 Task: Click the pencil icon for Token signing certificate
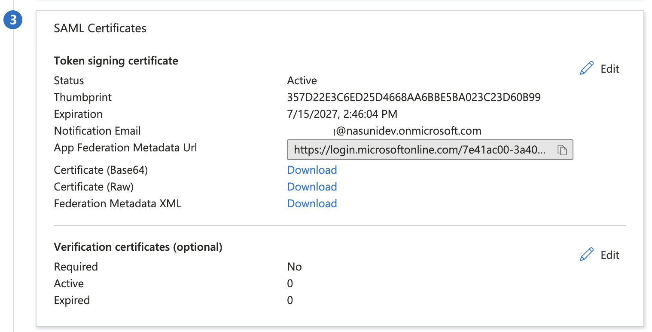586,68
